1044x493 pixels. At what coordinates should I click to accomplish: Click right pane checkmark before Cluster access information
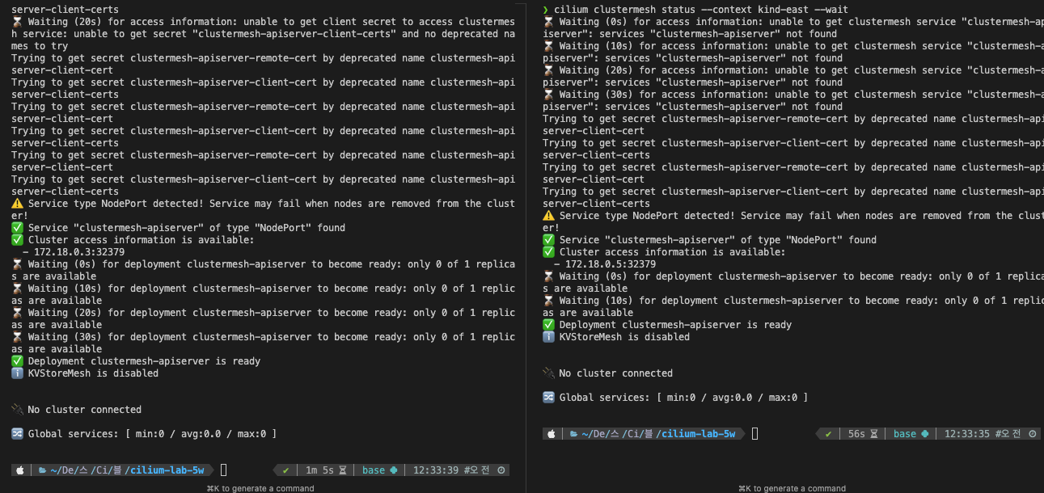point(548,252)
